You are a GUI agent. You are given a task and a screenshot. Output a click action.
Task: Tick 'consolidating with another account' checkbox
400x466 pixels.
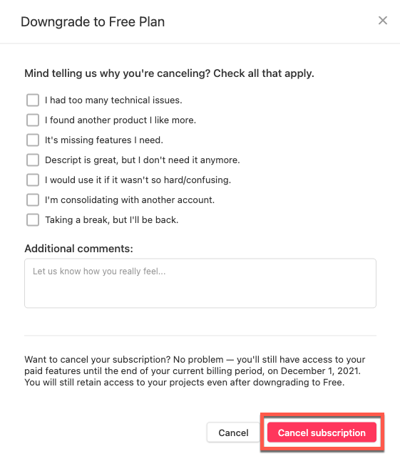pos(33,200)
